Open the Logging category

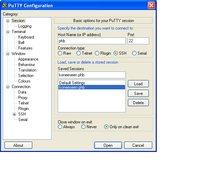pyautogui.click(x=25, y=26)
